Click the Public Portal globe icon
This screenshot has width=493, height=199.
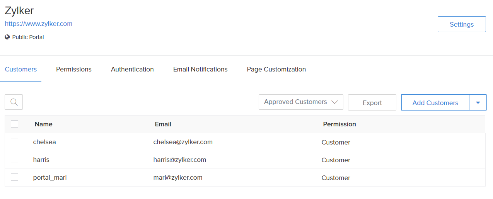click(7, 37)
